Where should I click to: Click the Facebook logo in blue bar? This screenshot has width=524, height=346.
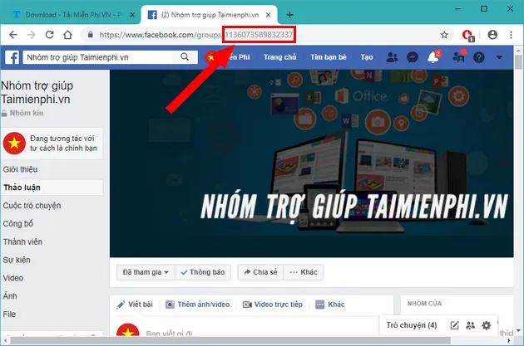coord(12,57)
